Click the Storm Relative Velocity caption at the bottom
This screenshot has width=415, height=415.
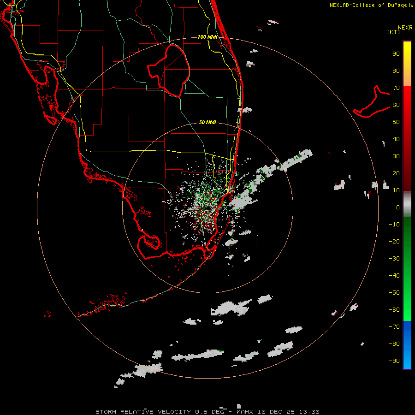[207, 412]
